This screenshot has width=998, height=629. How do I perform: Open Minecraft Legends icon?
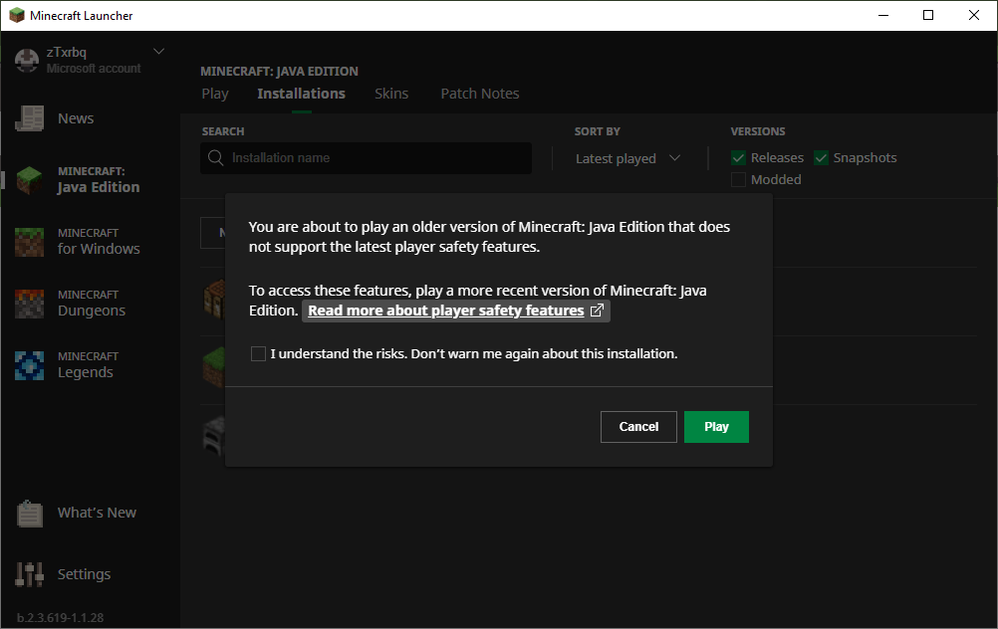click(x=29, y=365)
